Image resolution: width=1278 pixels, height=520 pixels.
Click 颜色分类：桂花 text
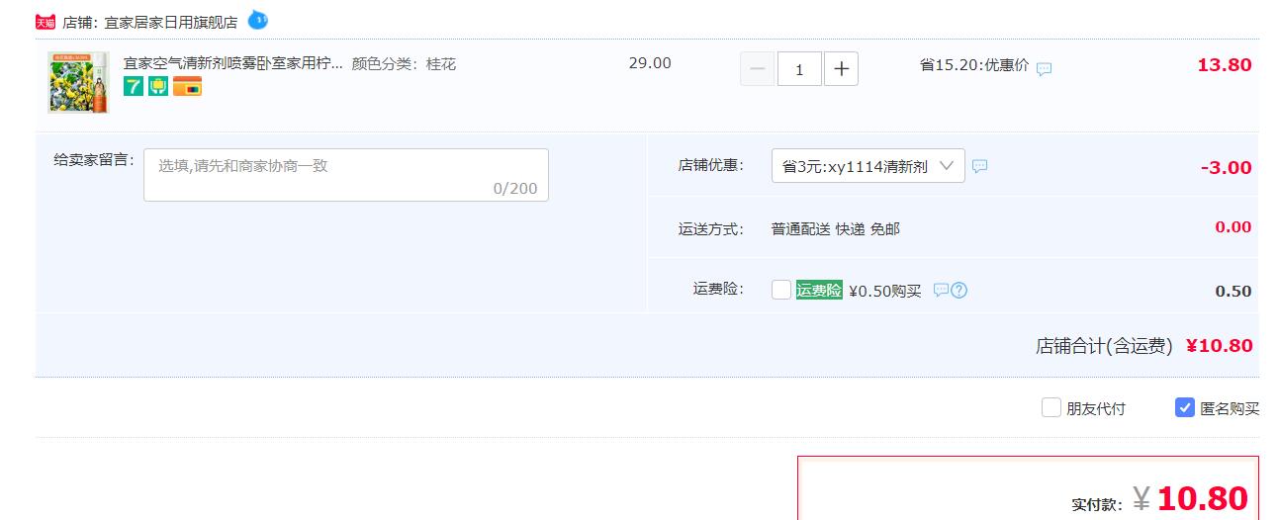coord(404,63)
